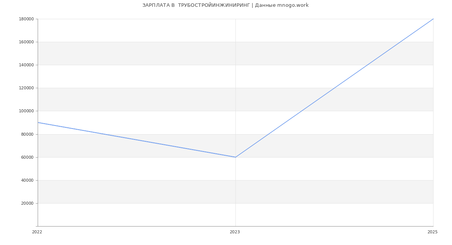Click the 2022 x-axis label
The width and height of the screenshot is (452, 245).
[x=37, y=232]
